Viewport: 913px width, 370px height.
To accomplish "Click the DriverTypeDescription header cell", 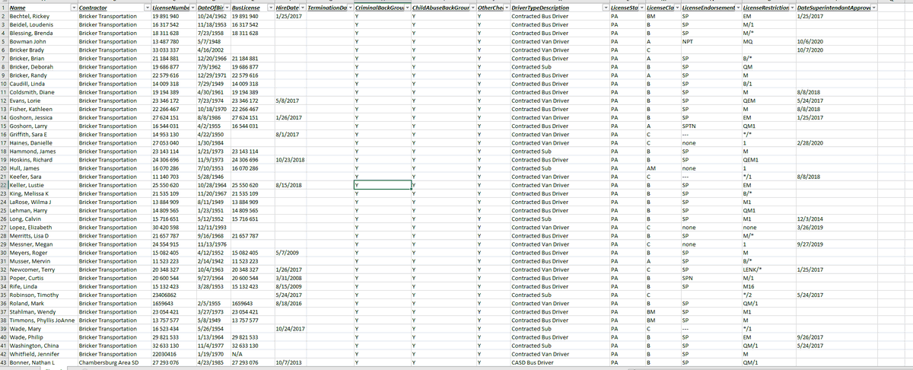I will [558, 7].
